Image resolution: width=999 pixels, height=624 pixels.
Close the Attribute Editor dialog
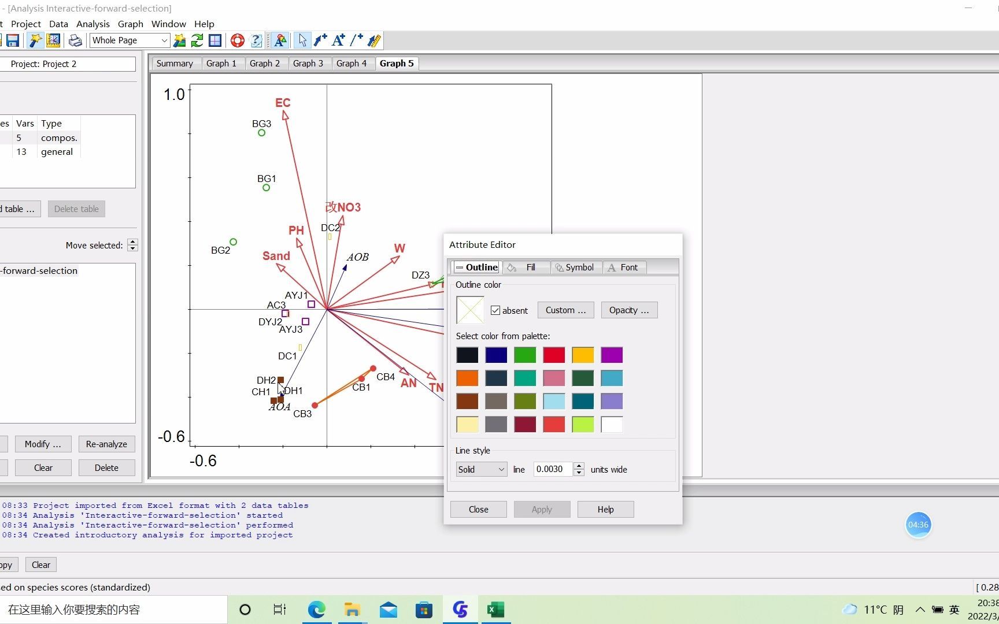pos(479,509)
